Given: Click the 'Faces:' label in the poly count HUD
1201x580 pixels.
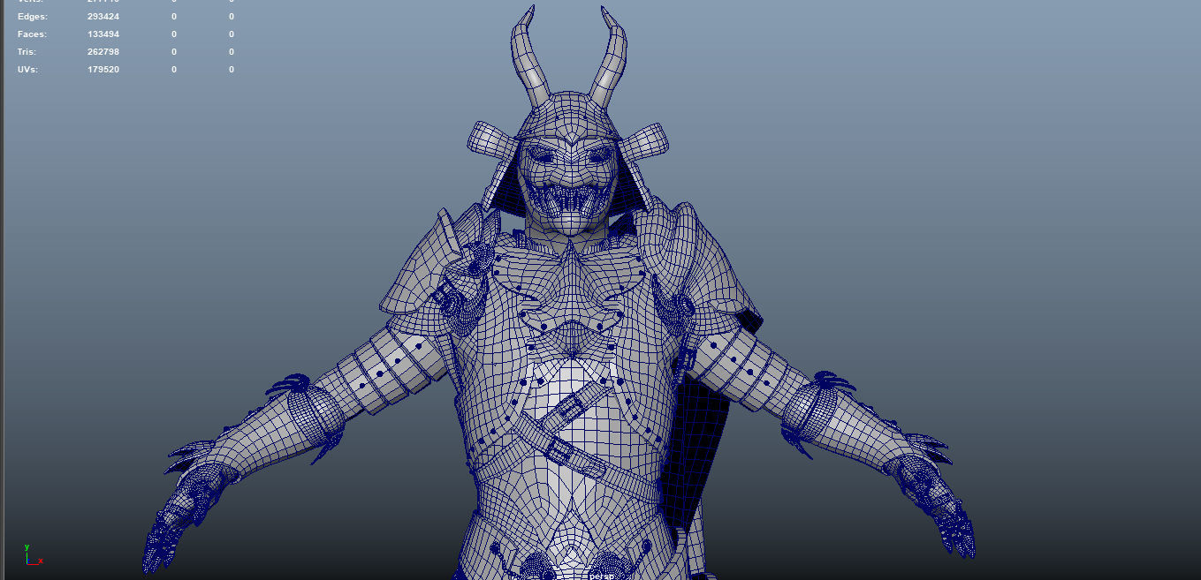Looking at the screenshot, I should click(33, 34).
